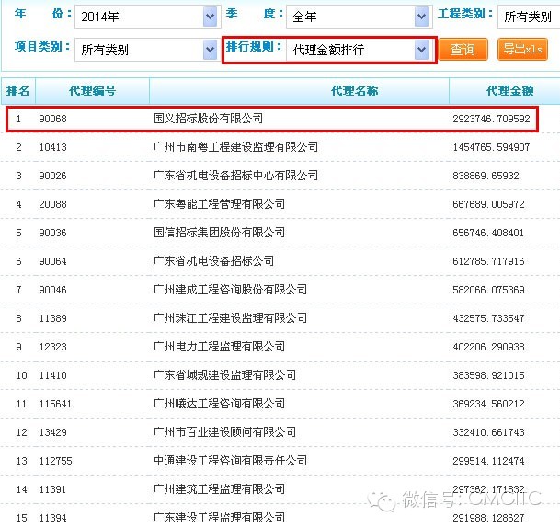Click the 导出xls export button
560x528 pixels.
coord(522,49)
